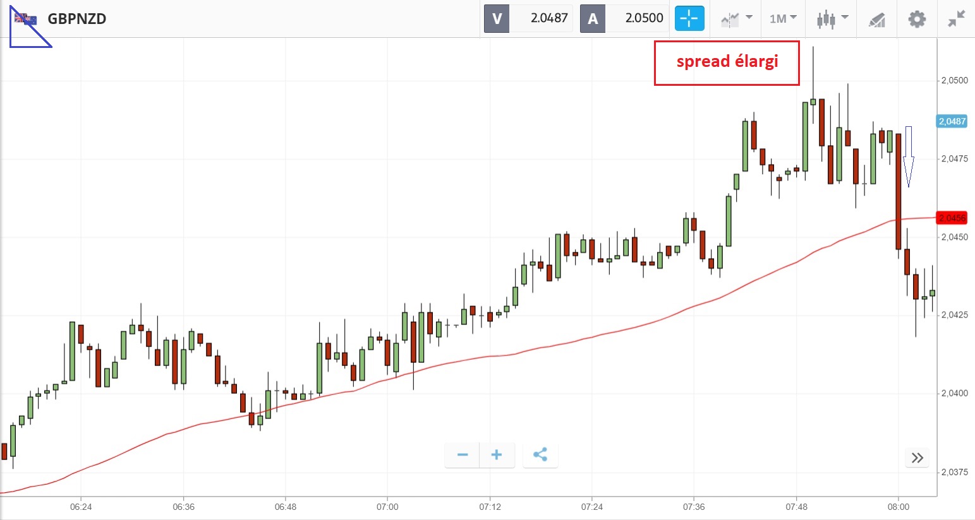Image resolution: width=975 pixels, height=520 pixels.
Task: Click the blue 2,0487 price label
Action: point(952,121)
